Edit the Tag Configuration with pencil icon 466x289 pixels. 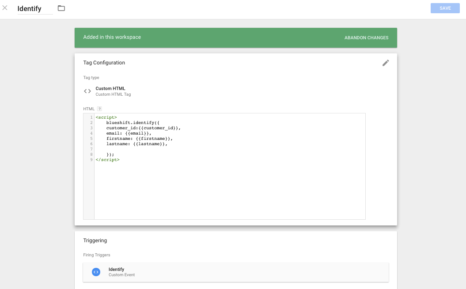[386, 63]
